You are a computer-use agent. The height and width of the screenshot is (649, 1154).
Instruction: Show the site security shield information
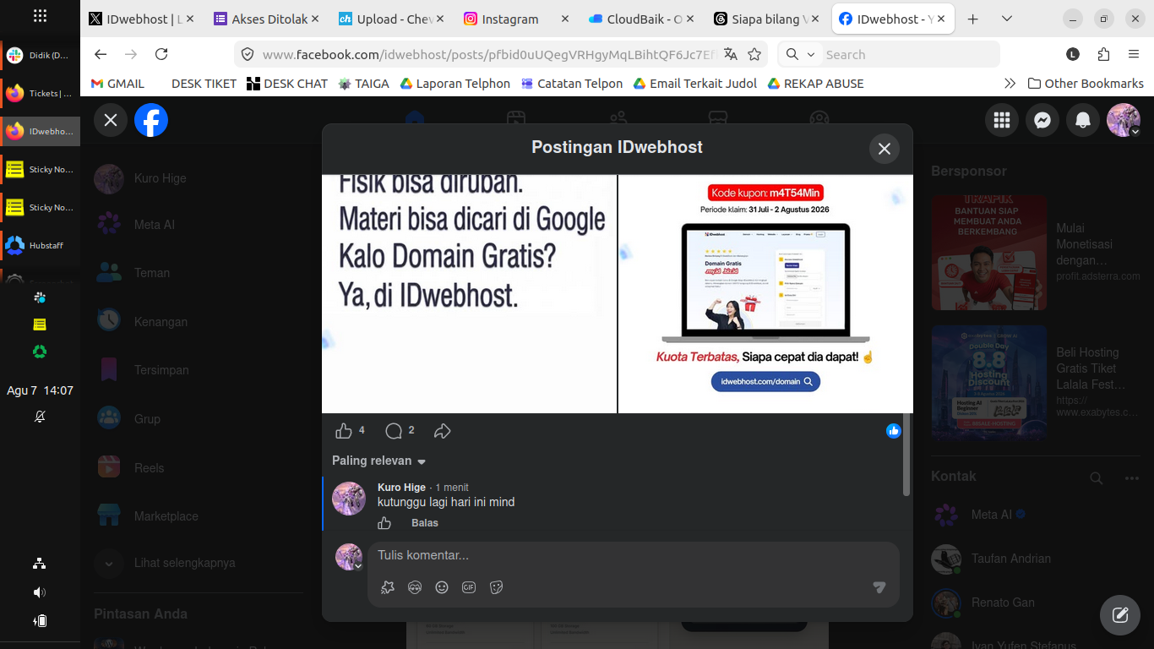248,54
